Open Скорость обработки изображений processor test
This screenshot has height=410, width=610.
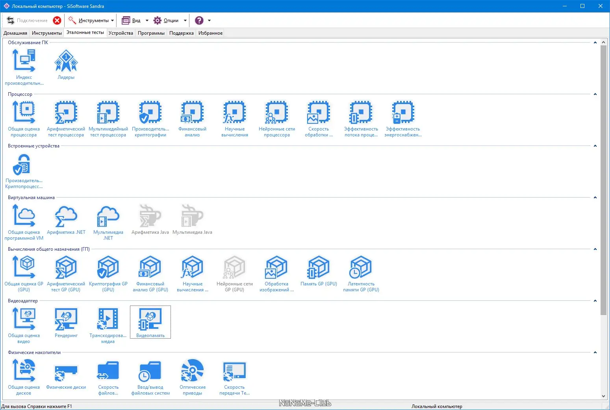pos(319,119)
